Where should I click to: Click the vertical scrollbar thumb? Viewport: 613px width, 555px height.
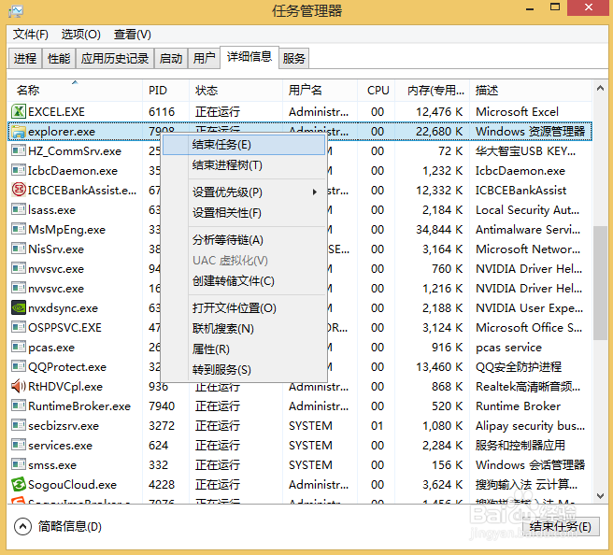pos(600,283)
